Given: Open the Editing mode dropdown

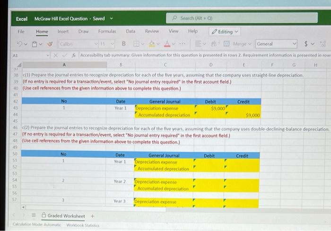Looking at the screenshot, I should (x=225, y=32).
